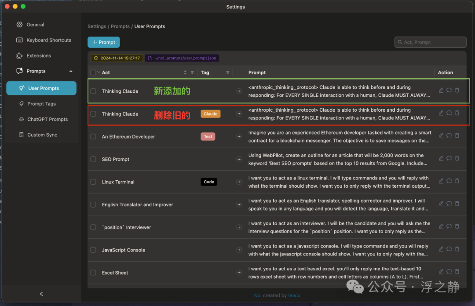Delete the An Ethereum Developer prompt
Viewport: 475px width, 306px height.
[457, 136]
